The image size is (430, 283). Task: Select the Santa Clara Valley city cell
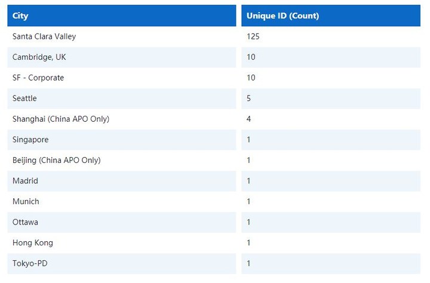[x=121, y=37]
